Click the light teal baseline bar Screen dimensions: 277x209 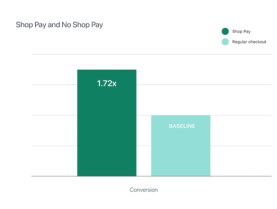tap(181, 146)
